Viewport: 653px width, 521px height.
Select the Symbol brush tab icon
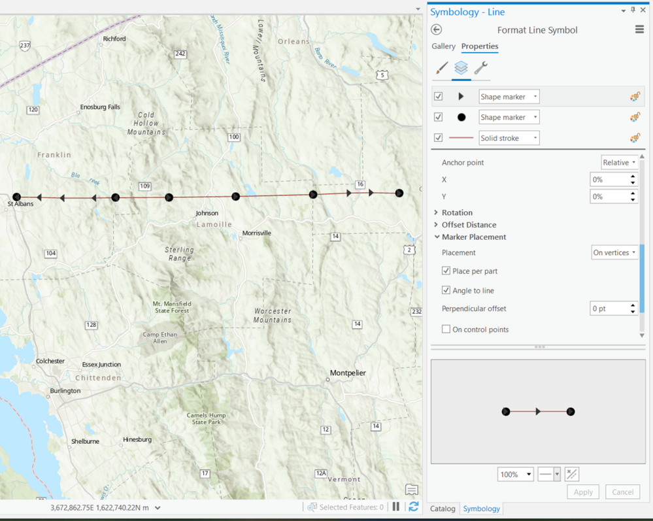coord(441,68)
